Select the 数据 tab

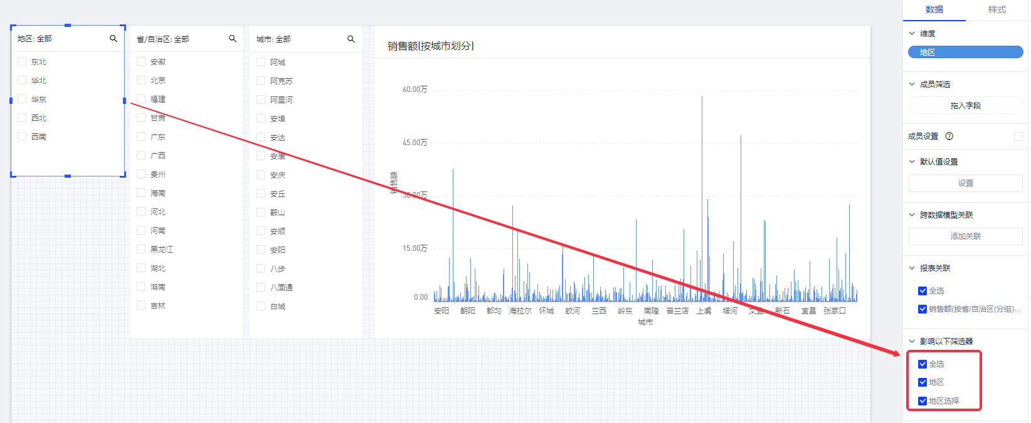click(934, 10)
